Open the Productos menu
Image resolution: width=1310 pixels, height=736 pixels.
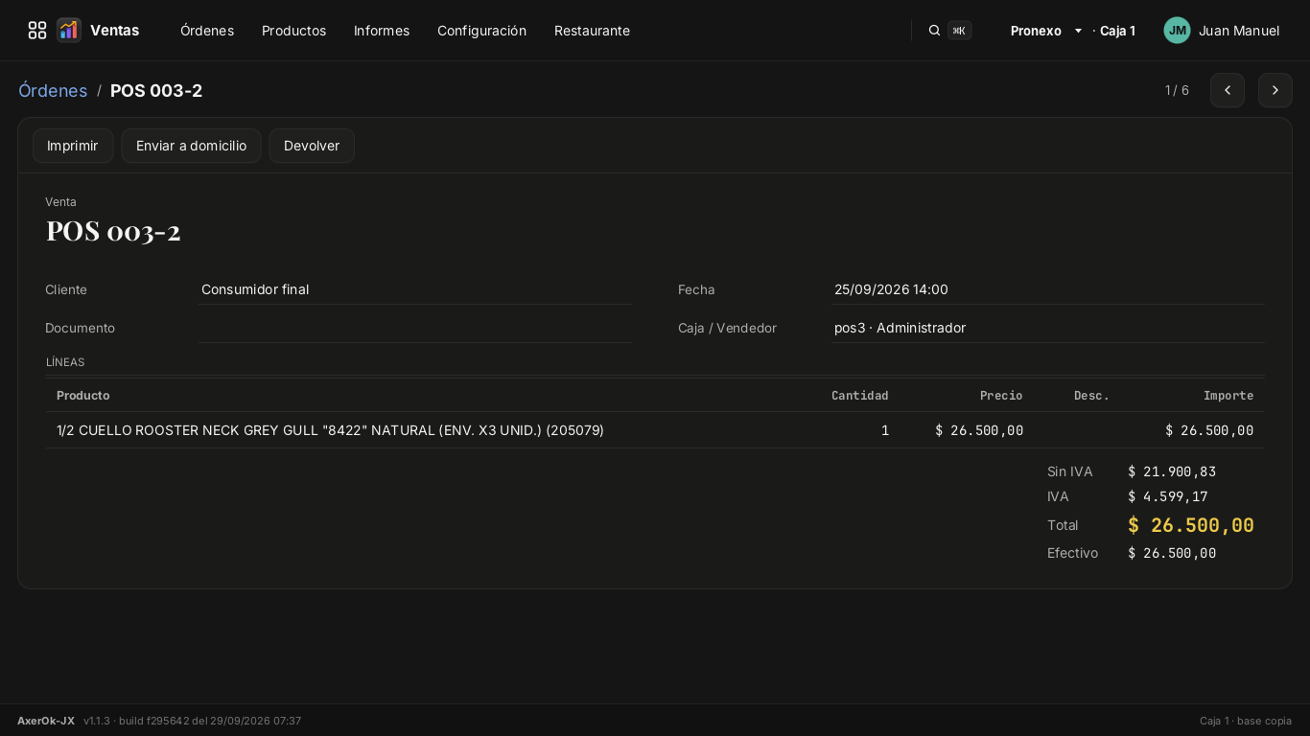(293, 31)
